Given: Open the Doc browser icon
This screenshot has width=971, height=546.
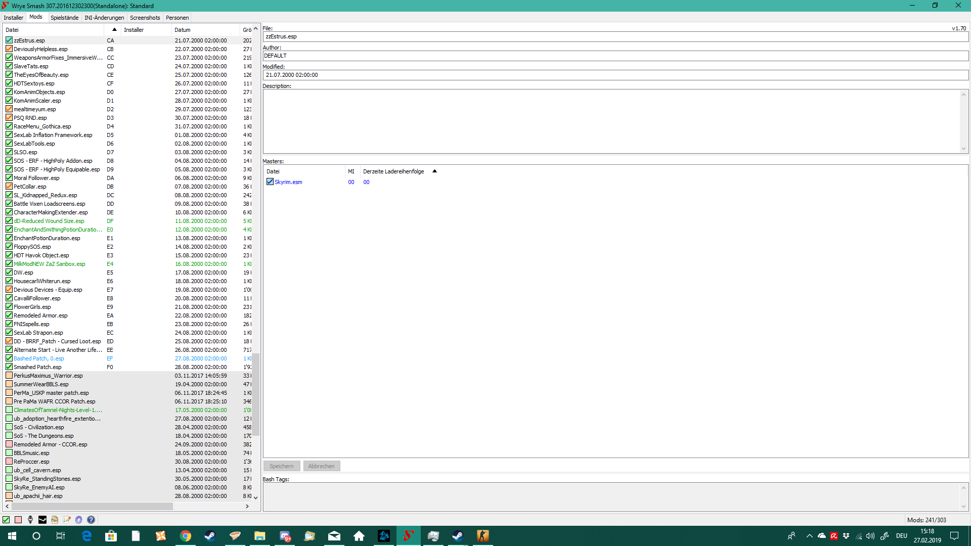Looking at the screenshot, I should (x=55, y=520).
